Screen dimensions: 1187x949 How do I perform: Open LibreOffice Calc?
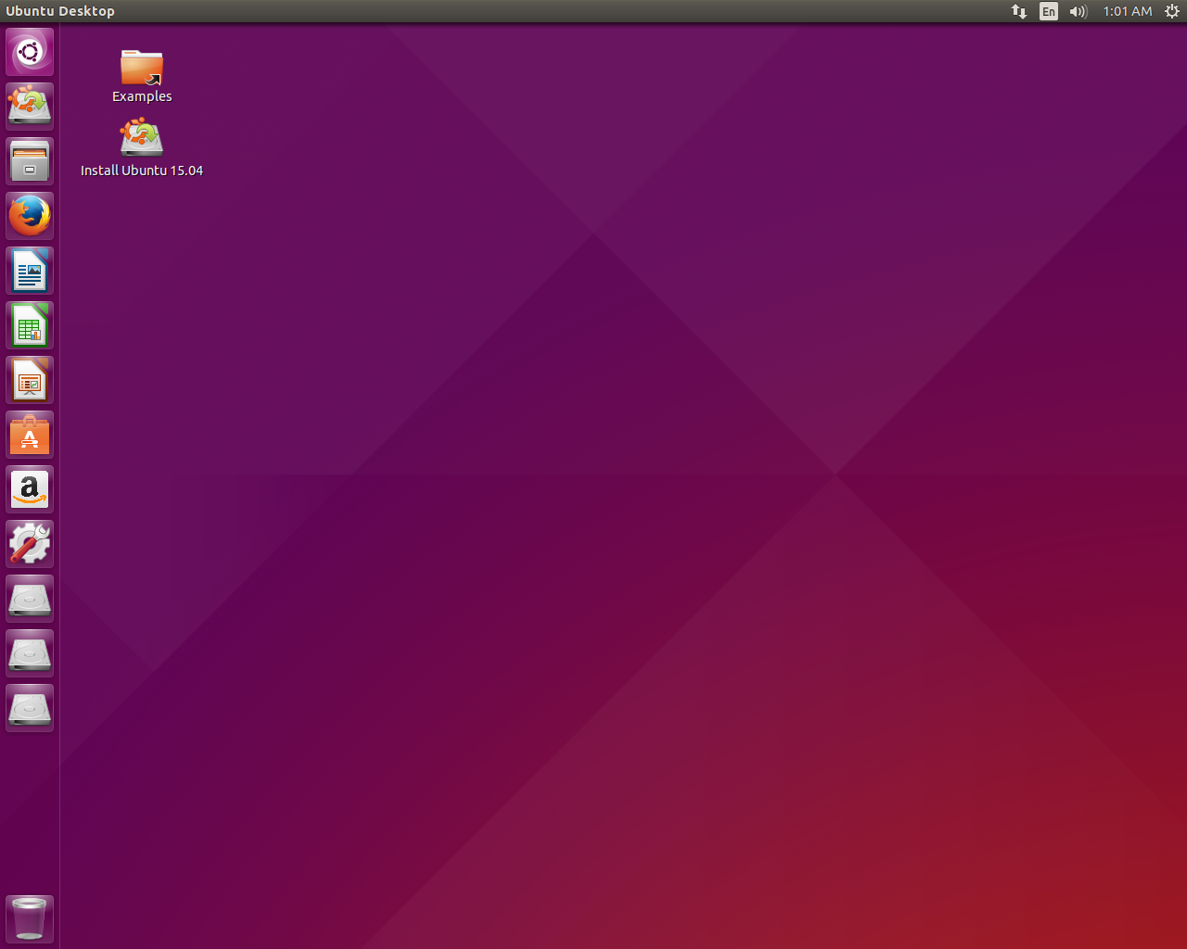pos(29,324)
